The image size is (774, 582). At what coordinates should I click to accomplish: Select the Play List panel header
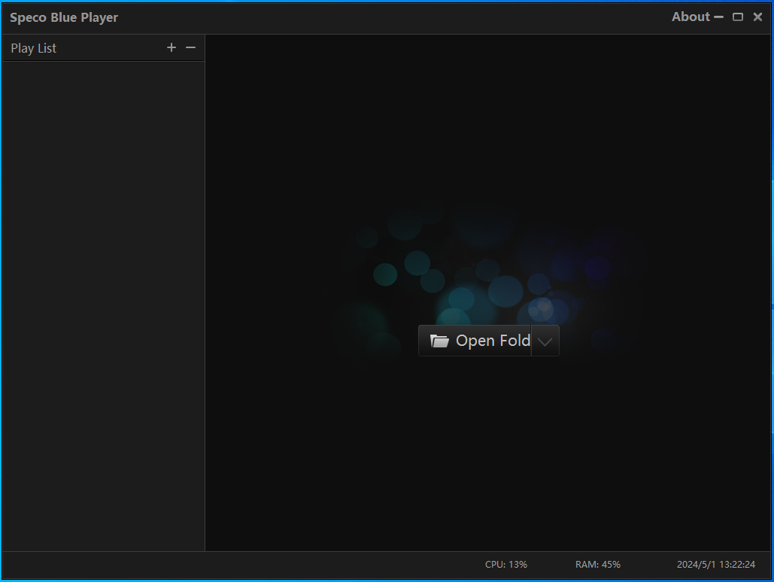click(x=33, y=47)
